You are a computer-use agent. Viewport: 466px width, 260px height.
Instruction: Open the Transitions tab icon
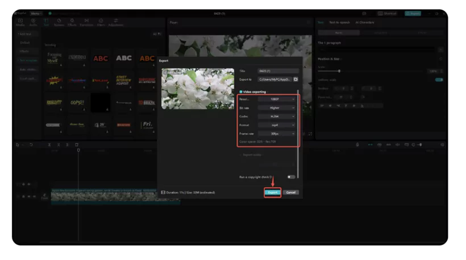[x=86, y=22]
